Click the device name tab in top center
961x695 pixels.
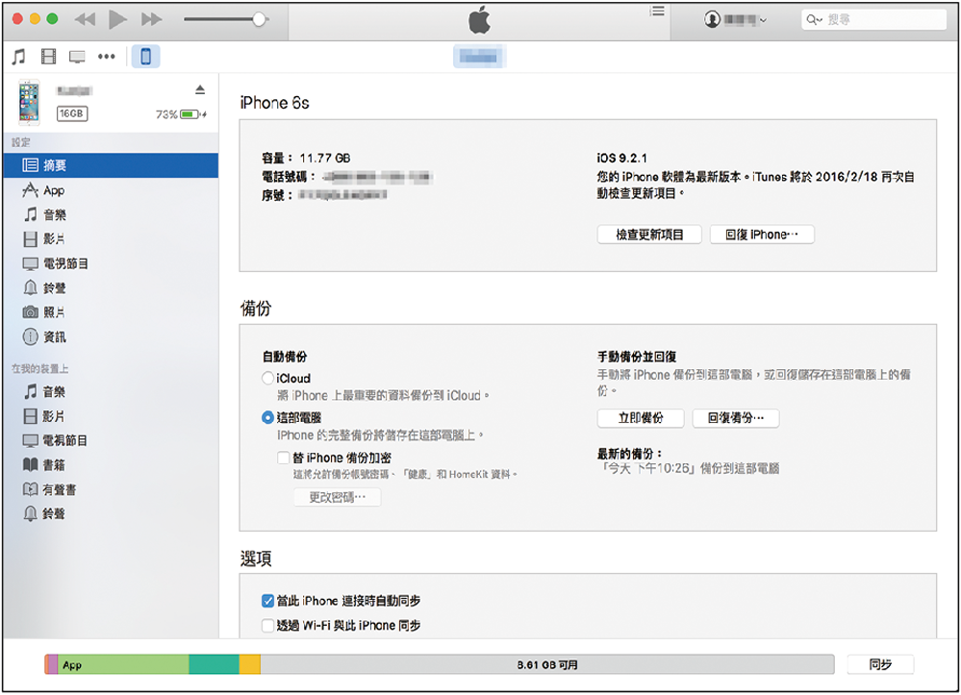(479, 57)
